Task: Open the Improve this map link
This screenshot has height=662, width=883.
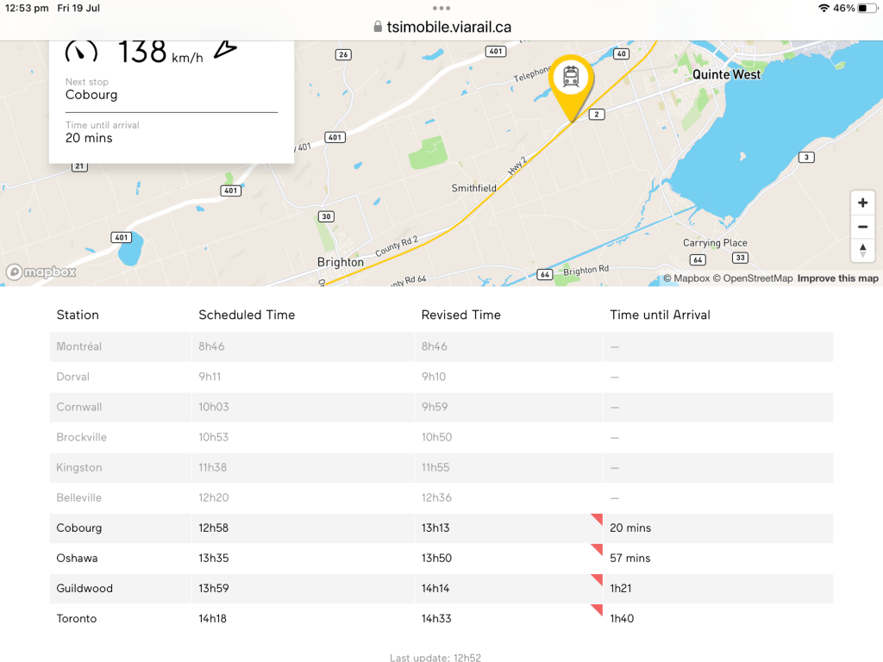Action: pos(837,278)
